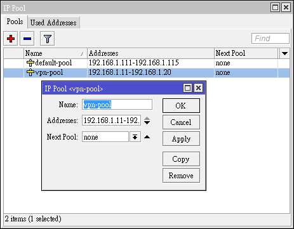Click the default-pool Next Pool value none

click(x=223, y=63)
